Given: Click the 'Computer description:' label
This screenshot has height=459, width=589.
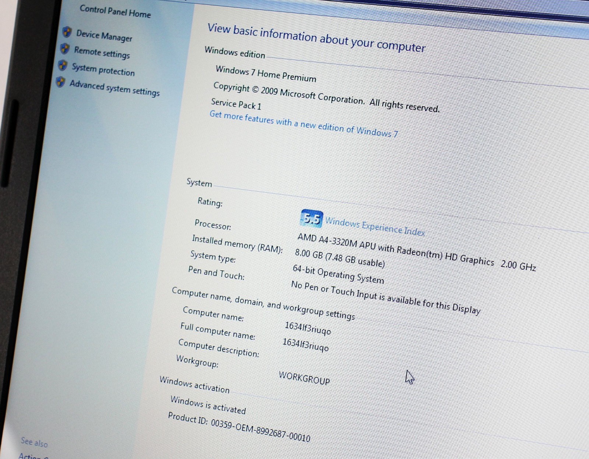Looking at the screenshot, I should [219, 348].
